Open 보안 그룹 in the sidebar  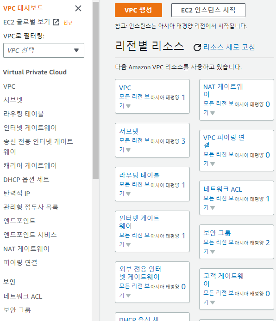[x=17, y=310]
